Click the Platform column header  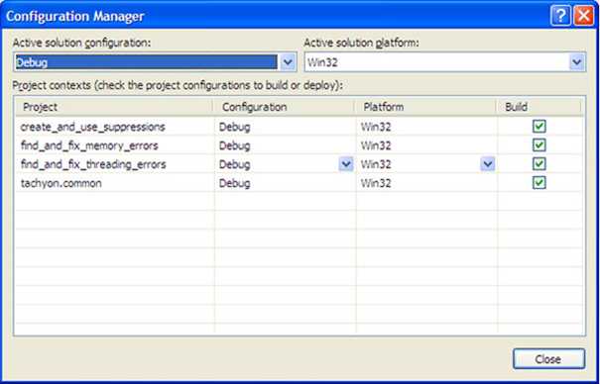pyautogui.click(x=425, y=107)
